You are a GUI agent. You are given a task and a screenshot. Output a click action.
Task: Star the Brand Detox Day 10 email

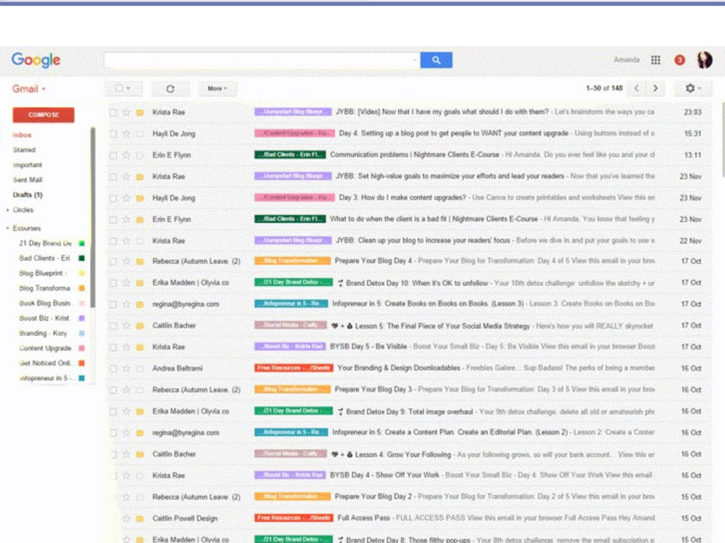click(125, 282)
